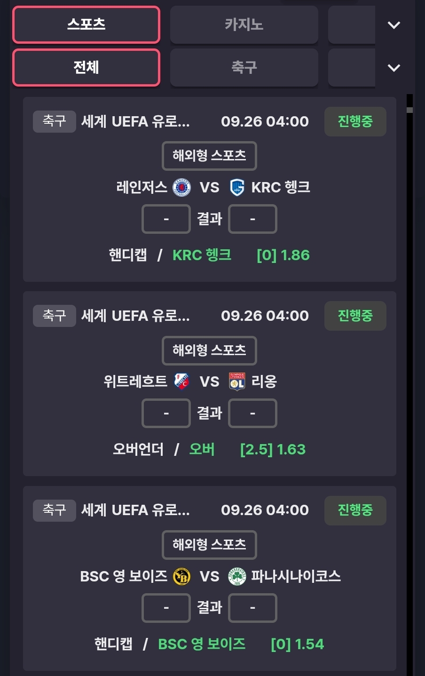The width and height of the screenshot is (425, 676).
Task: Switch to the 카지노 tab
Action: click(244, 24)
